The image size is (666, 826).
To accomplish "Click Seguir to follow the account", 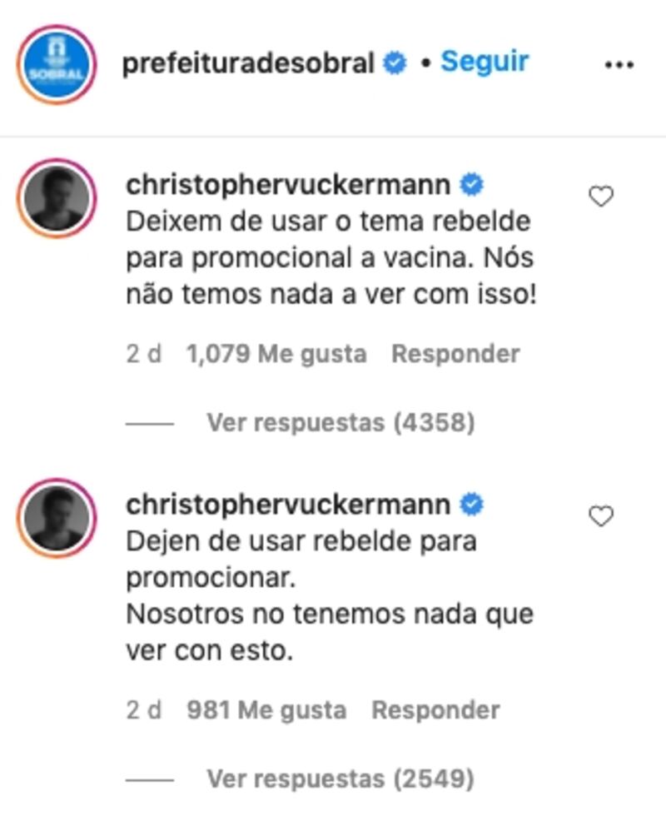I will pos(485,62).
